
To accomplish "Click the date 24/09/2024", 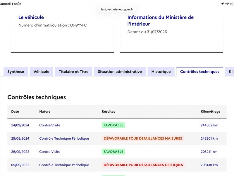I will pyautogui.click(x=20, y=125).
